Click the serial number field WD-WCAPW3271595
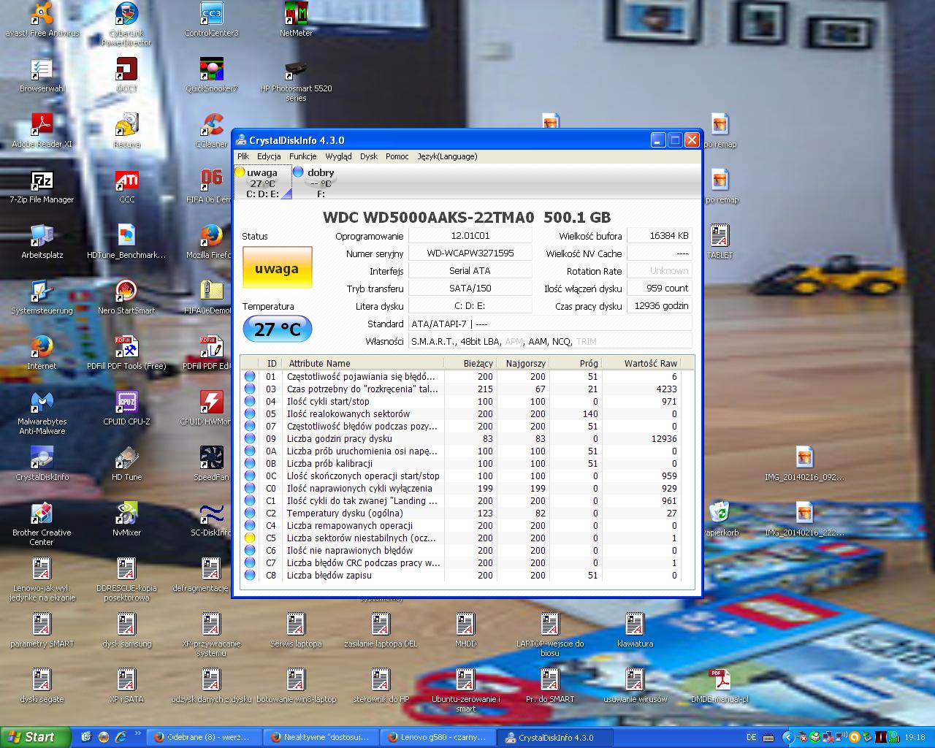 [x=470, y=253]
